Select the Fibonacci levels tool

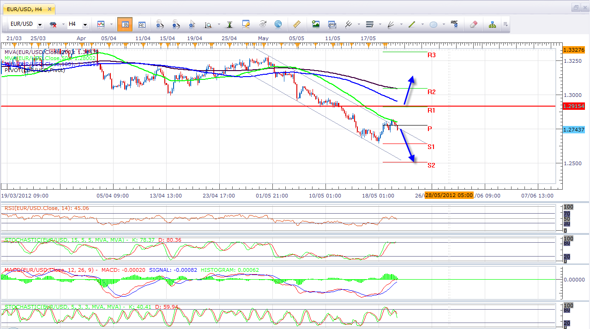(x=370, y=24)
